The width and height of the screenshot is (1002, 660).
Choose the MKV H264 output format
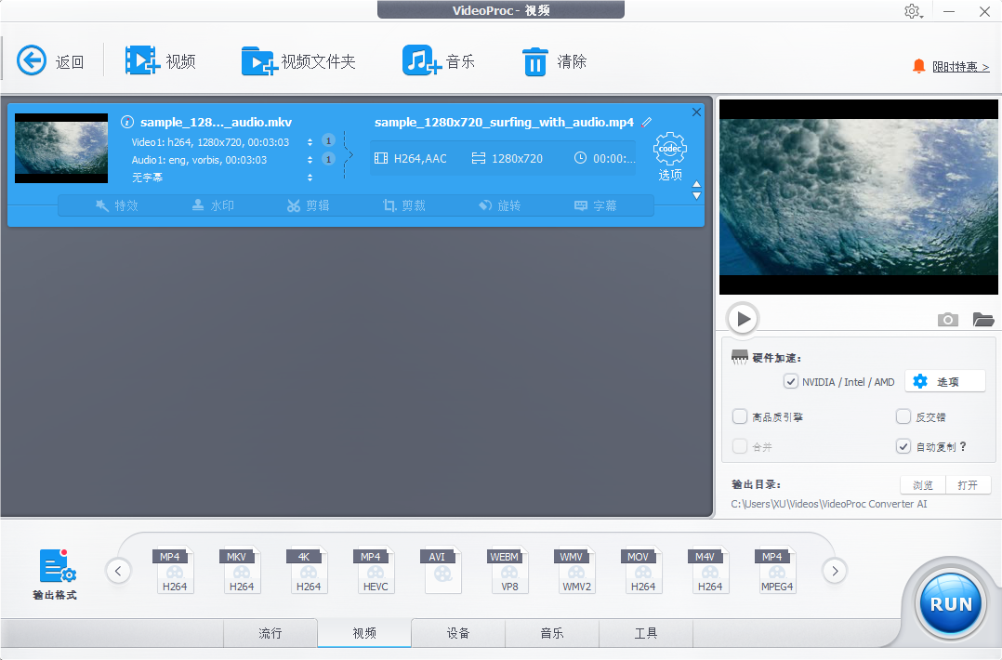pos(241,570)
